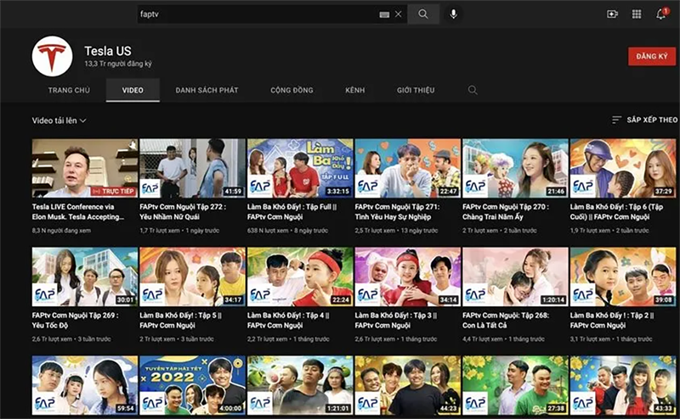This screenshot has width=680, height=419.
Task: Subscribe with the ĐĂNG KÝ button
Action: [x=652, y=56]
